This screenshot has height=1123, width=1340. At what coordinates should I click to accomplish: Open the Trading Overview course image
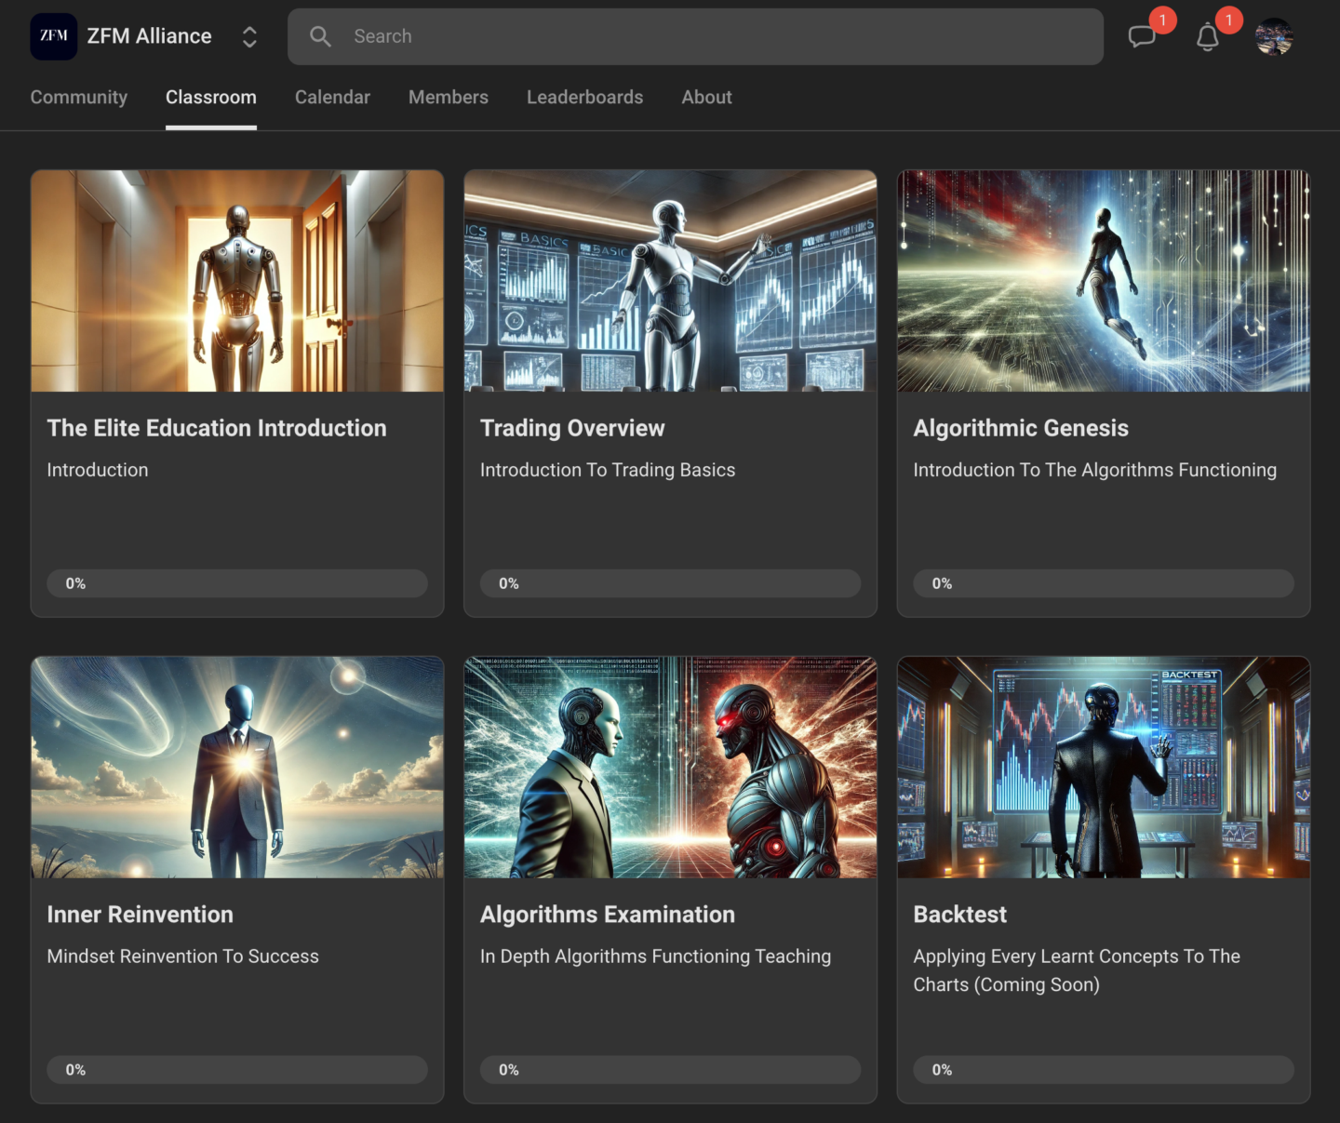tap(670, 281)
